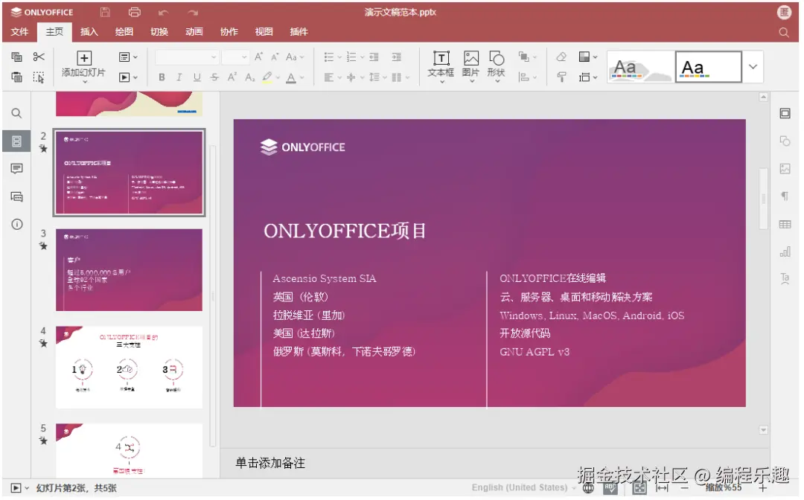The height and width of the screenshot is (500, 804).
Task: Toggle strikethrough formatting
Action: [x=214, y=77]
